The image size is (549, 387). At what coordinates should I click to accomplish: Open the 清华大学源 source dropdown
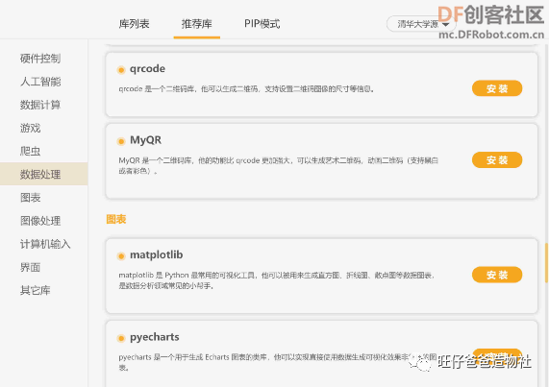421,24
